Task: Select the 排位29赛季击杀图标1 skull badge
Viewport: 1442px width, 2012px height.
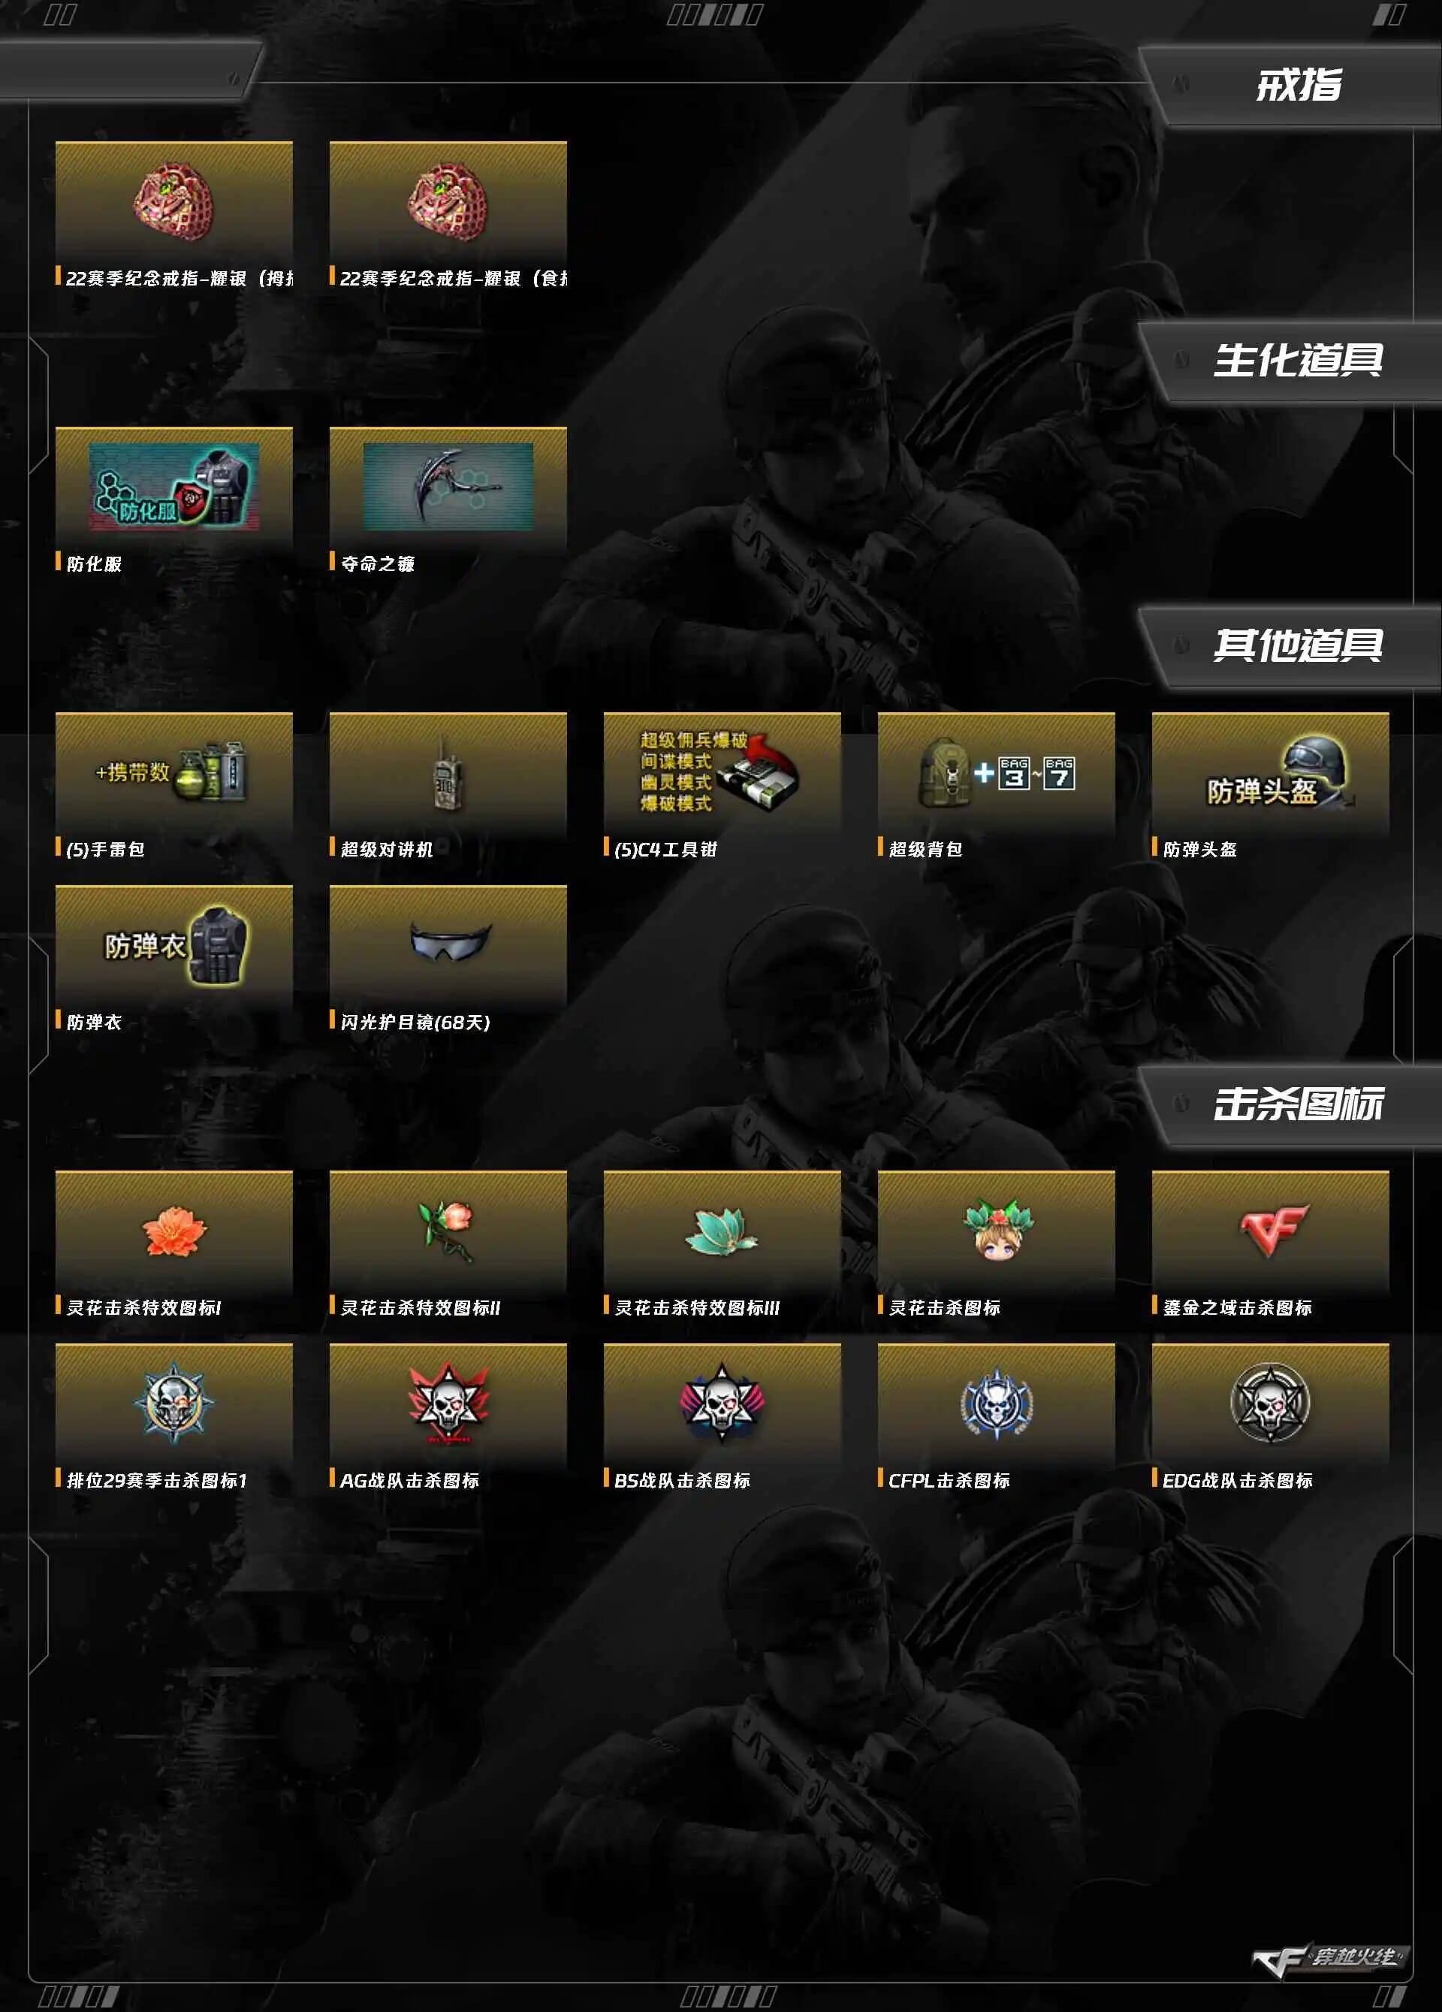Action: point(173,1403)
